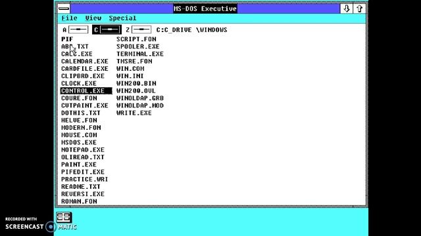Select CALENDAR.EXE in the file list
The height and width of the screenshot is (236, 421).
85,61
